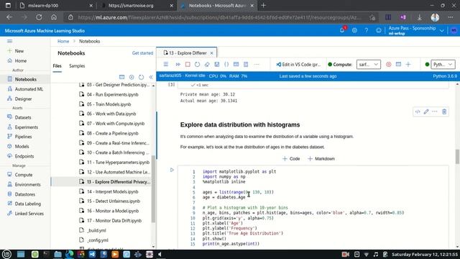Stop the compute instance (red circle icon)
Screen dimensions: 460x259
(x=388, y=64)
